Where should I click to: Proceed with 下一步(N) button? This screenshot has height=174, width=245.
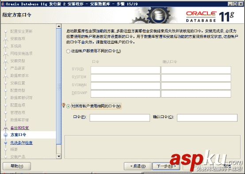pyautogui.click(x=166, y=166)
